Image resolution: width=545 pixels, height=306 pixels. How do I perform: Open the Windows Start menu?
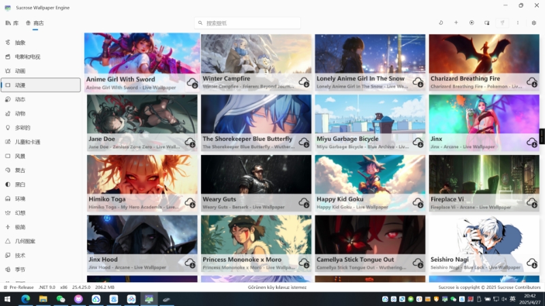point(7,299)
